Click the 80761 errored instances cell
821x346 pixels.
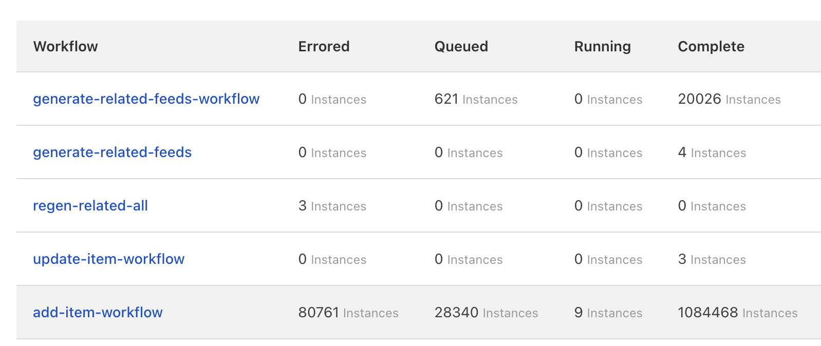348,313
